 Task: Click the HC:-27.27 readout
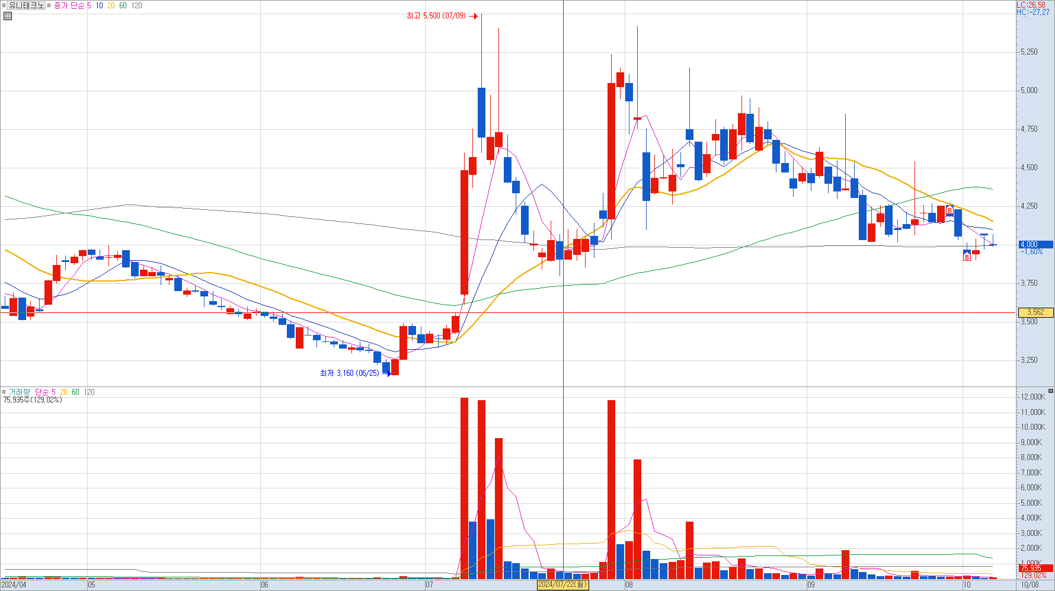(x=1032, y=12)
